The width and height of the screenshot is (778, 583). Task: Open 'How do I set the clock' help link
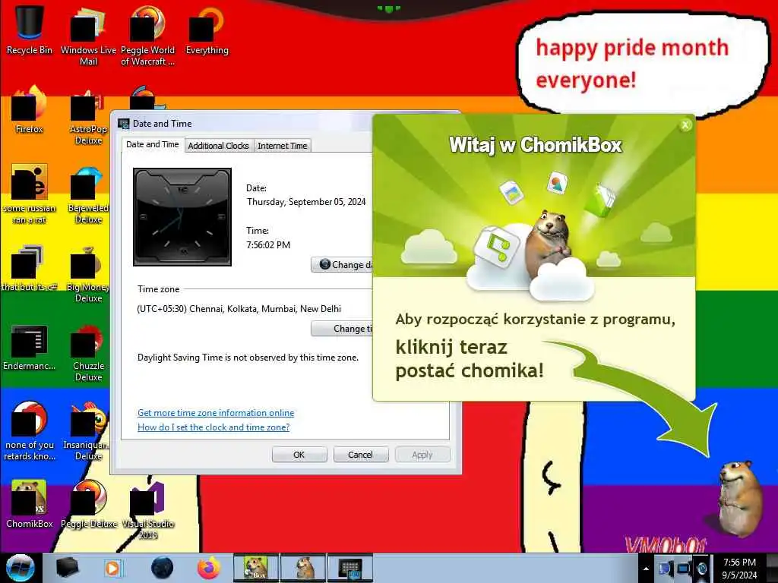pyautogui.click(x=213, y=427)
